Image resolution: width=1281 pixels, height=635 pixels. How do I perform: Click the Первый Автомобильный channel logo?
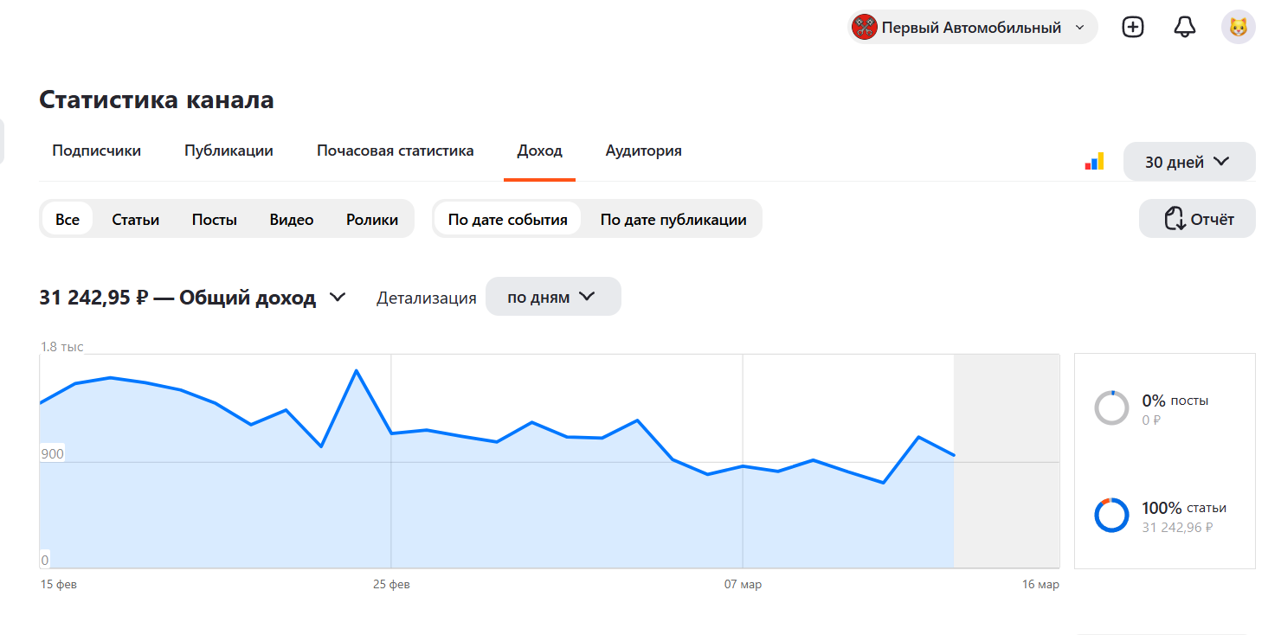coord(865,28)
